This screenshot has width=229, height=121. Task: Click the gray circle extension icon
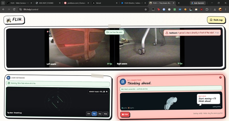tap(169, 9)
